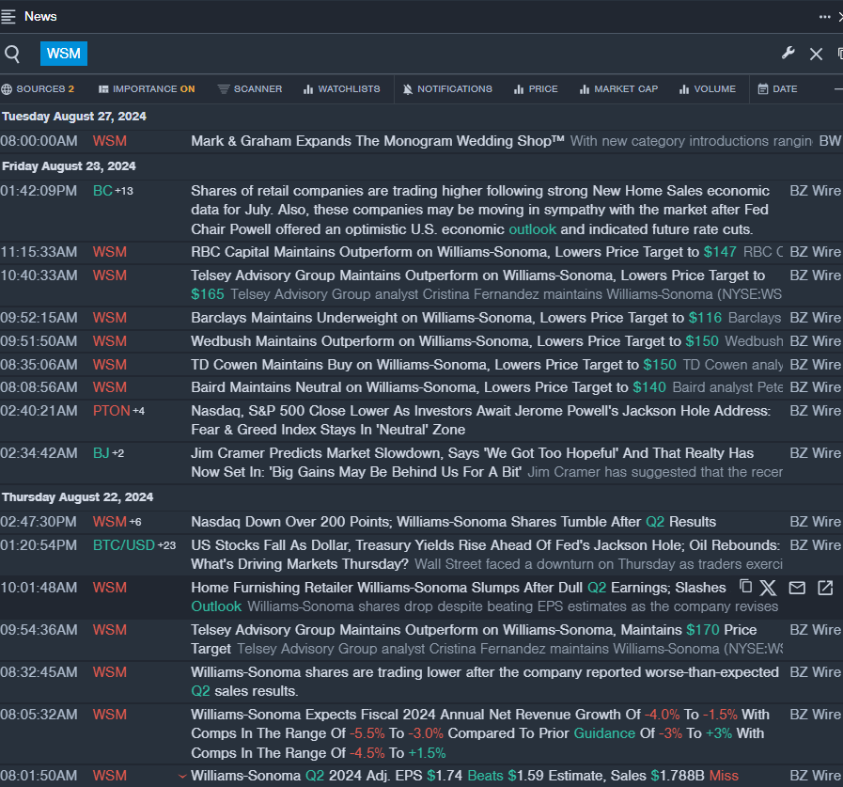Expand the +6 tickers on the 02:47:30PM row
The image size is (843, 787).
point(135,522)
